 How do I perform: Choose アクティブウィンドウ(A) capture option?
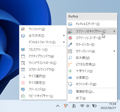(43, 56)
